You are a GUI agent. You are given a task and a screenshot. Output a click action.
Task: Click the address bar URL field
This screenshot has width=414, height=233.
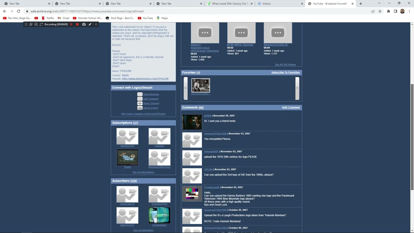197,11
